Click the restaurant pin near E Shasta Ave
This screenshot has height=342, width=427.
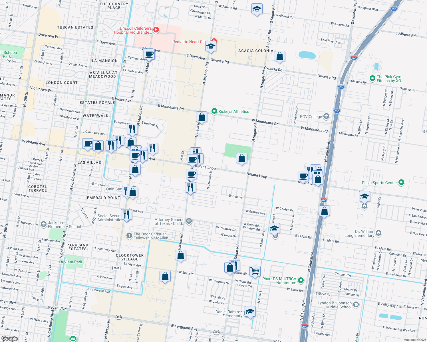click(132, 129)
